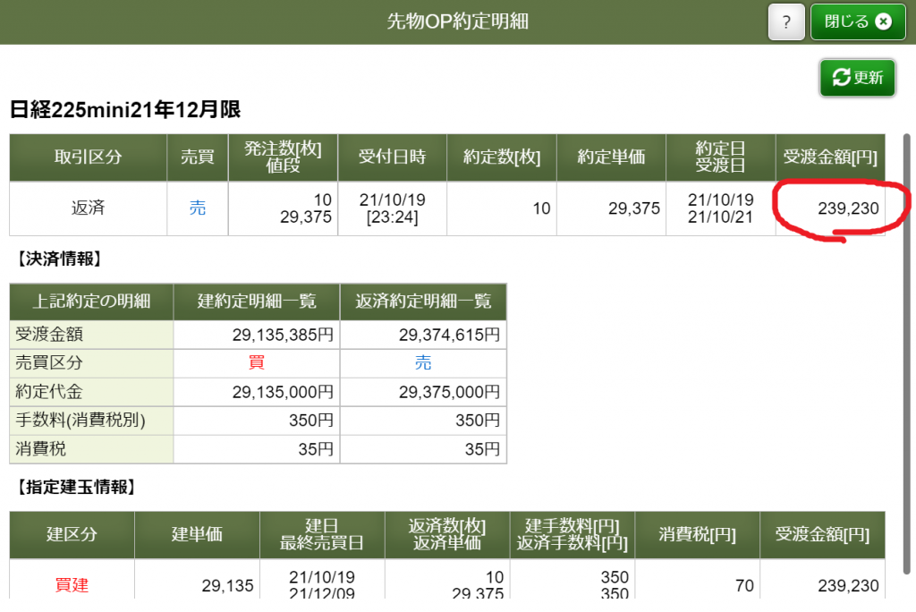Click the 先物OP約定明細 title text
The width and height of the screenshot is (916, 612).
457,21
